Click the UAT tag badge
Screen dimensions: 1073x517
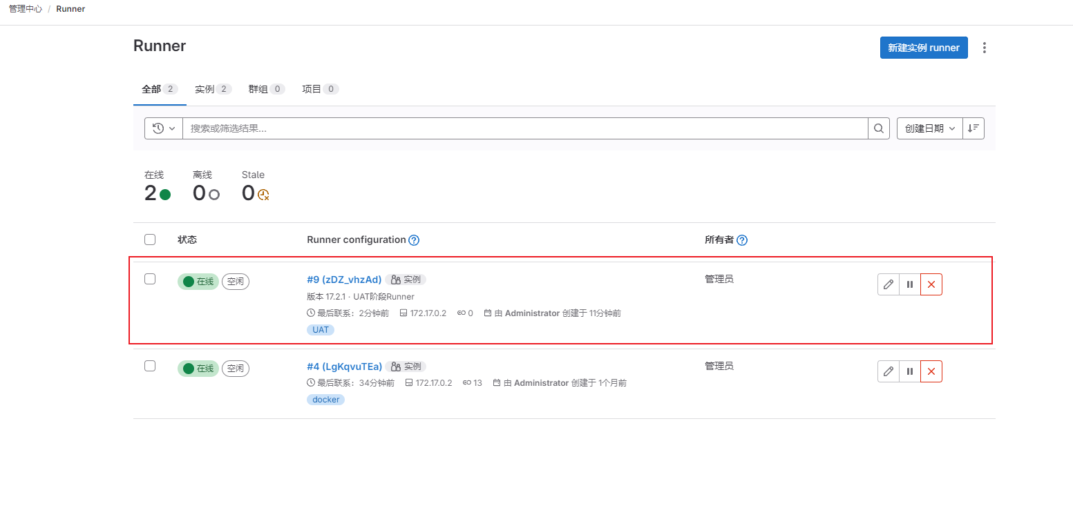(321, 330)
